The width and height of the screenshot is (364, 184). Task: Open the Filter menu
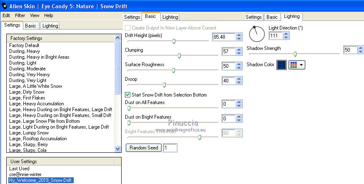[x=20, y=15]
